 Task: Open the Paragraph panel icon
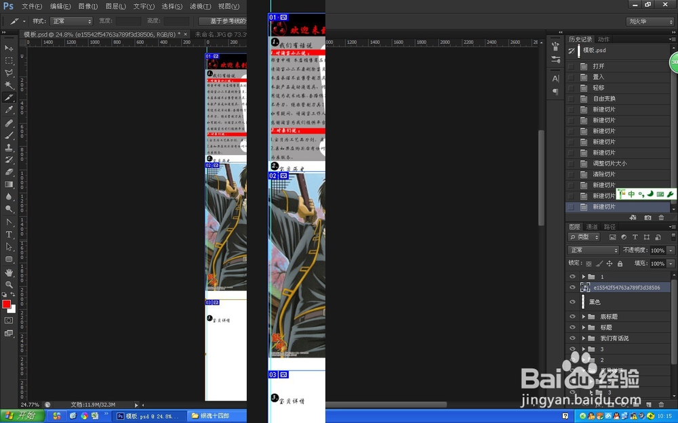pyautogui.click(x=556, y=91)
